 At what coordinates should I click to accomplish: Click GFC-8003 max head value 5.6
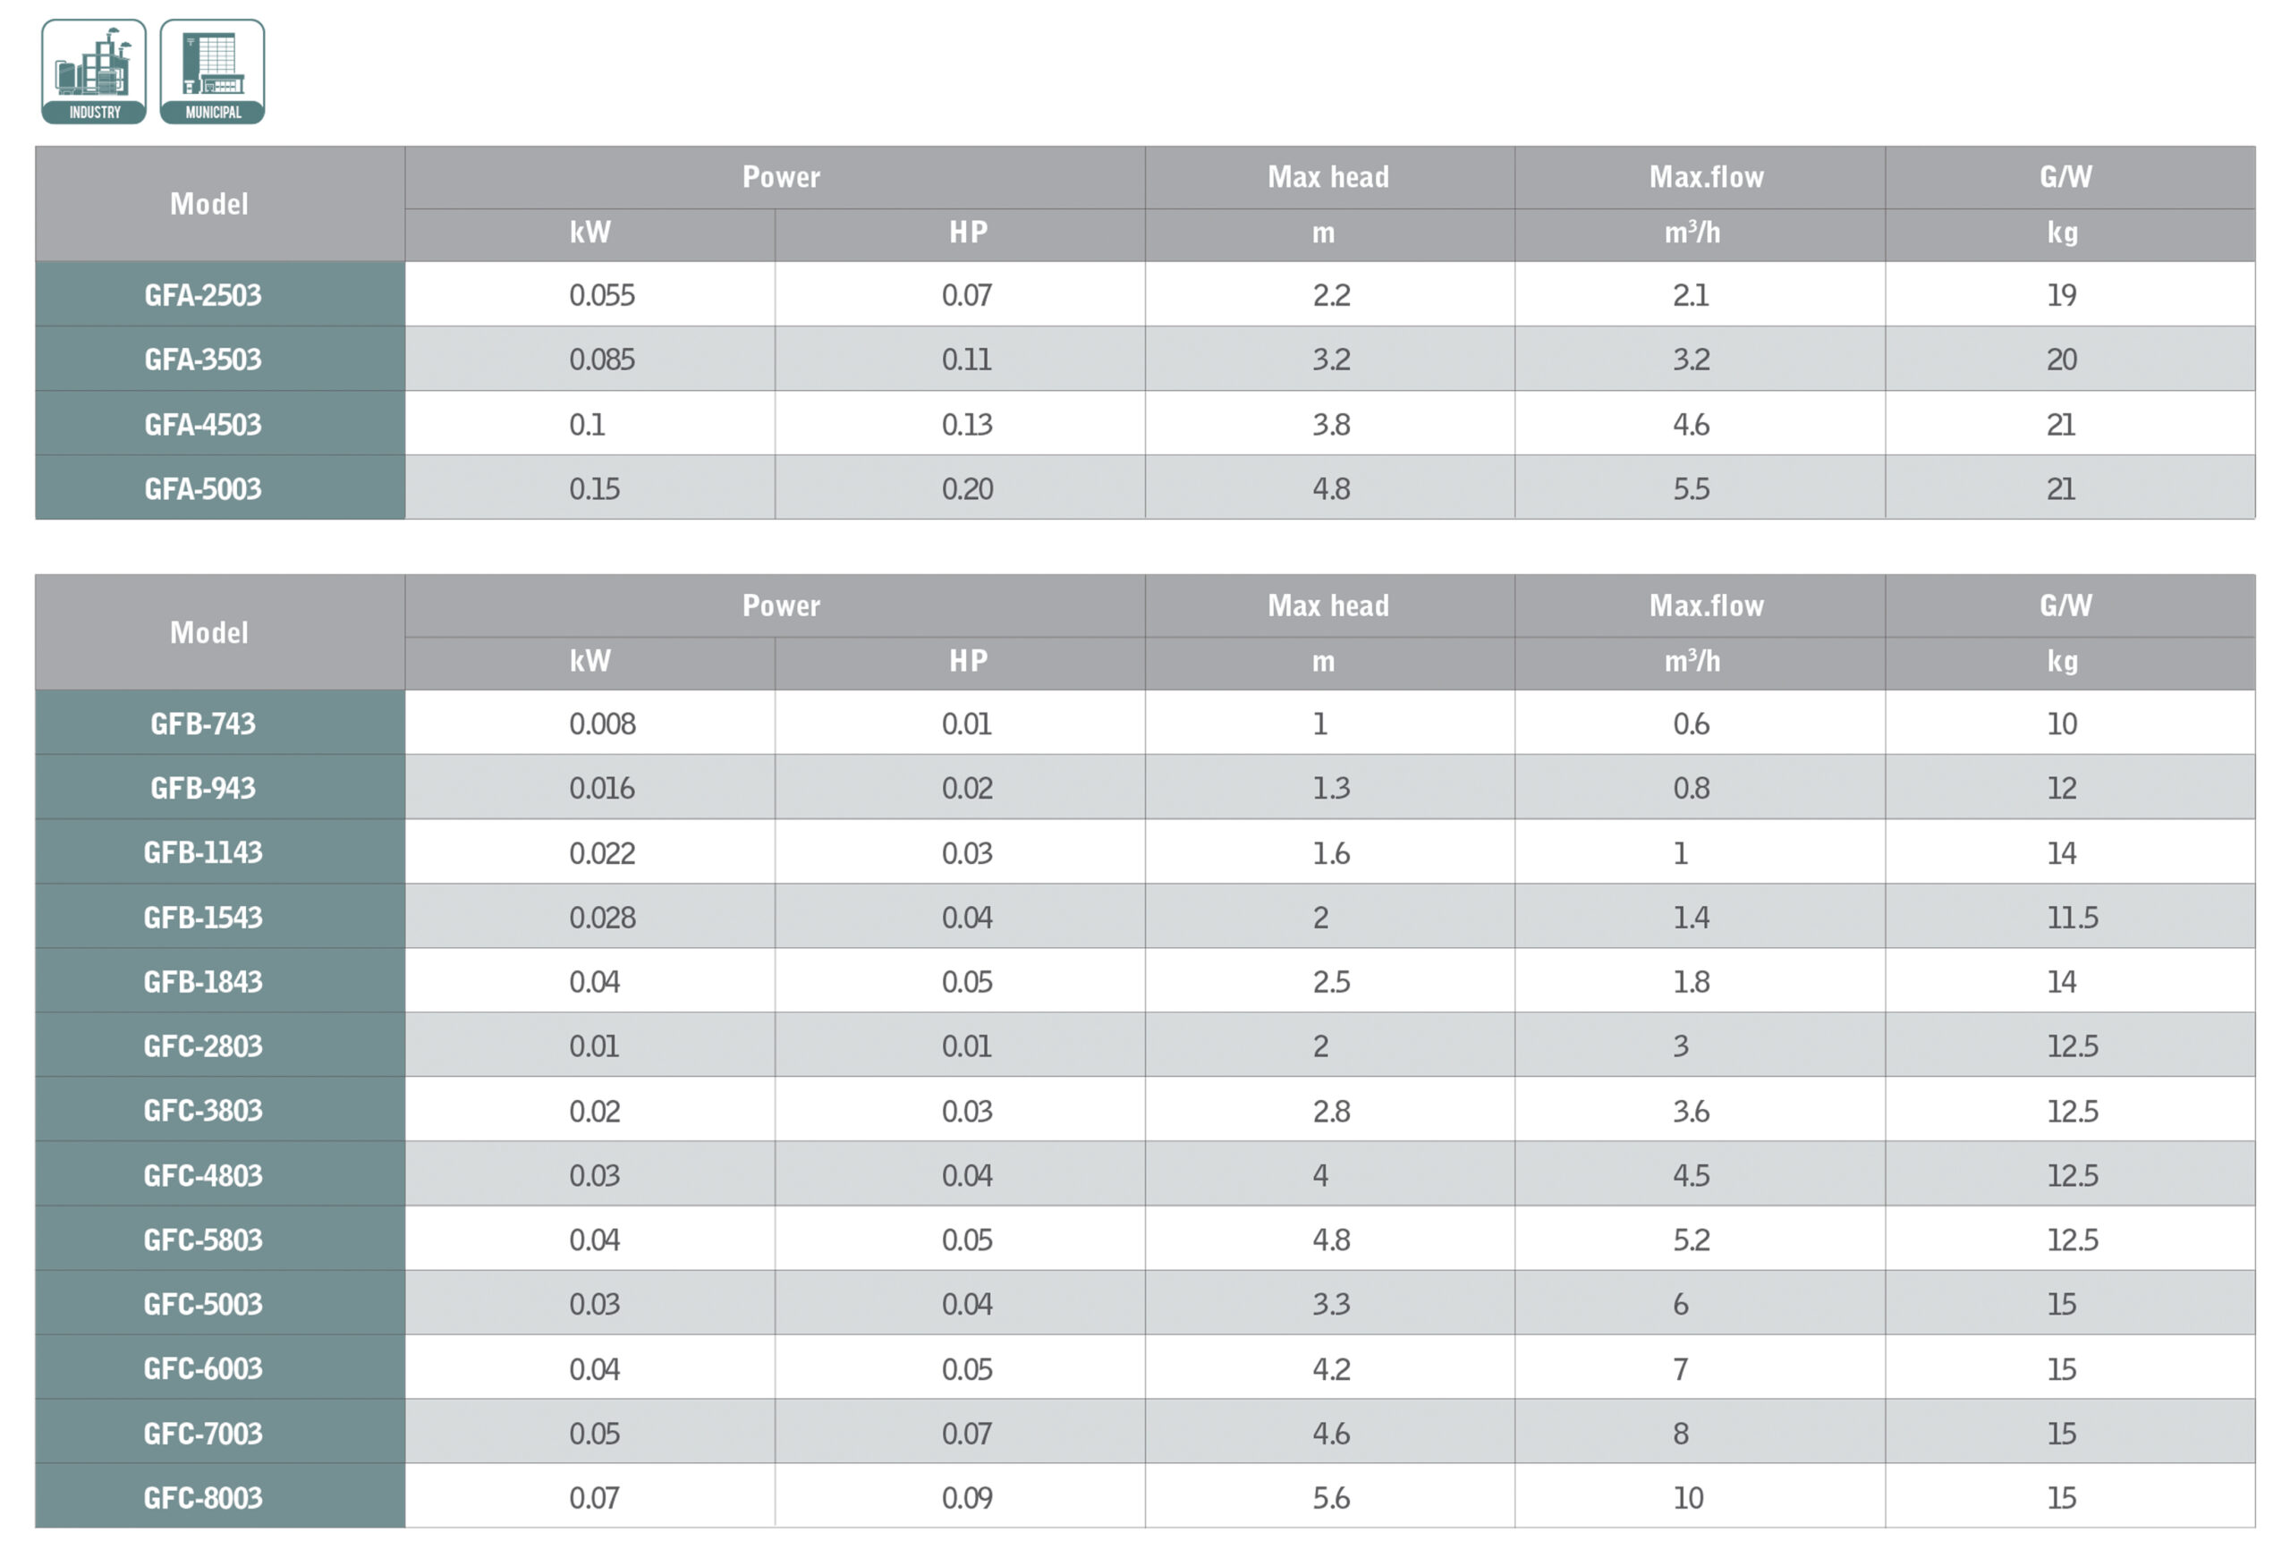pyautogui.click(x=1331, y=1497)
